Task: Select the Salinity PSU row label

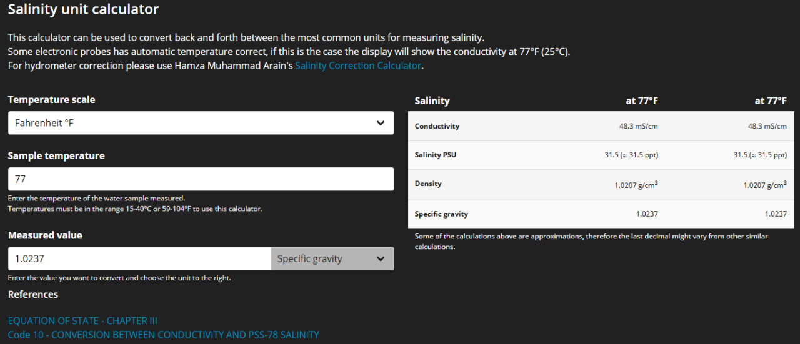Action: 436,155
